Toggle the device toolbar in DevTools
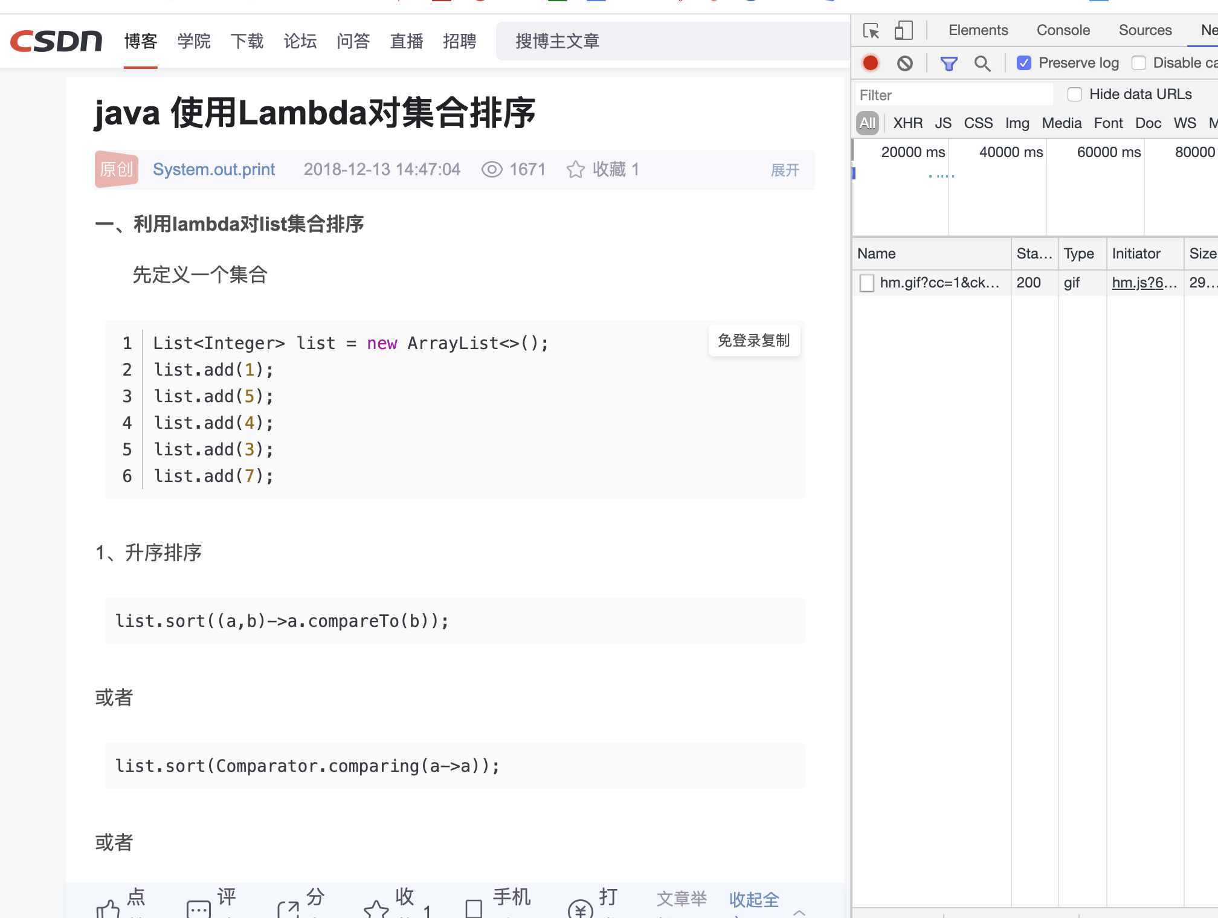Image resolution: width=1218 pixels, height=918 pixels. (x=903, y=30)
